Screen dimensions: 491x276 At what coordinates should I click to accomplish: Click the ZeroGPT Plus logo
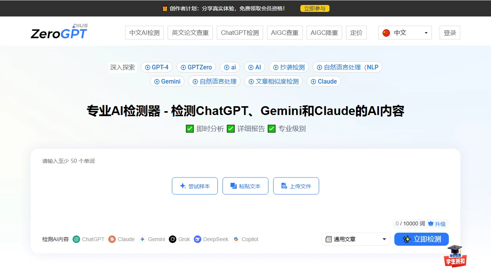59,33
